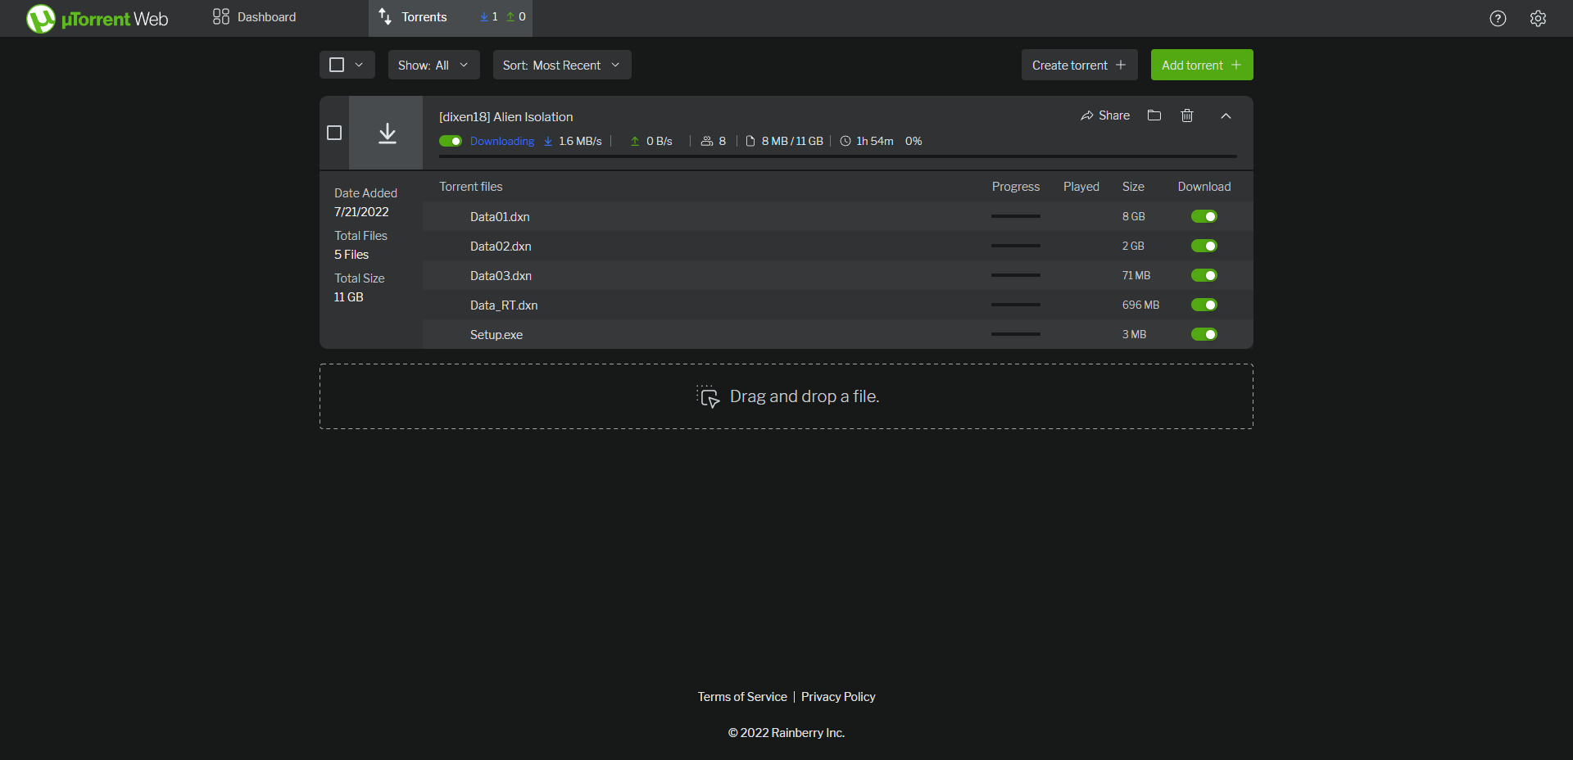Click the Downloading status text
The image size is (1573, 760).
(x=502, y=141)
